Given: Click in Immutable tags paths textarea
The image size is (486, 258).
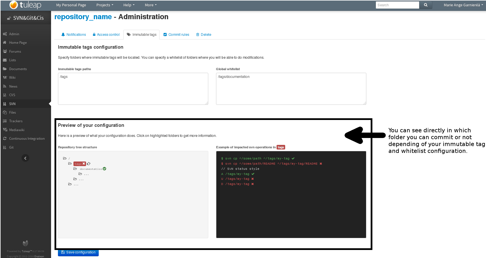Looking at the screenshot, I should pos(133,89).
